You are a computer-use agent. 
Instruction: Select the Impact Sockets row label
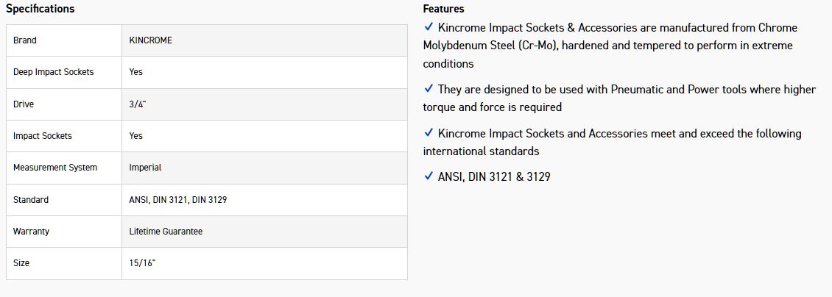pos(43,136)
